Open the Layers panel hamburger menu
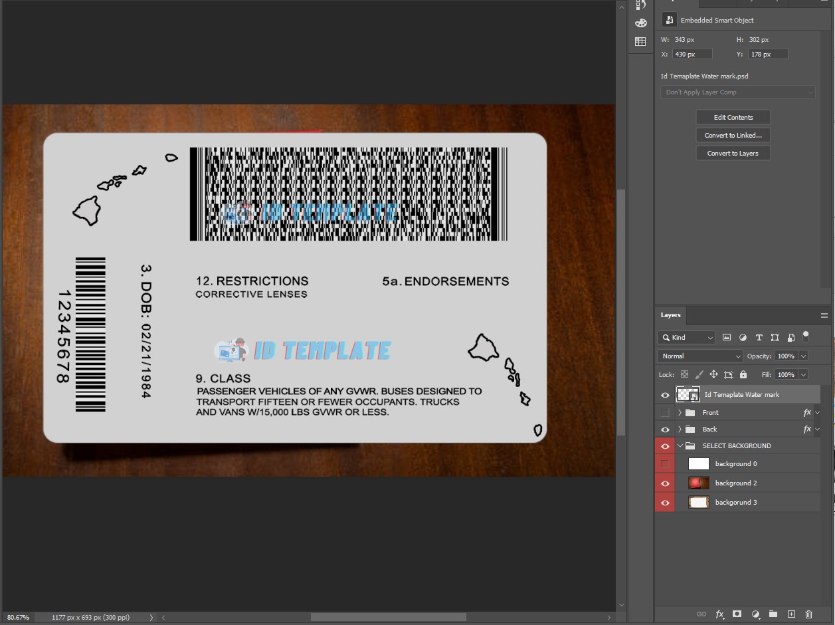835x625 pixels. tap(824, 315)
